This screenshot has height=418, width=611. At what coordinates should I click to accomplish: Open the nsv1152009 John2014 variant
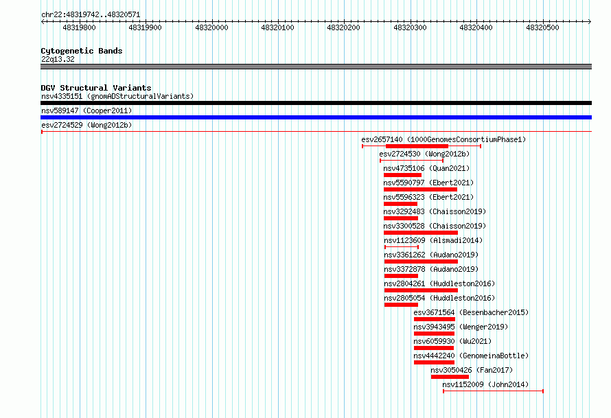(x=485, y=384)
